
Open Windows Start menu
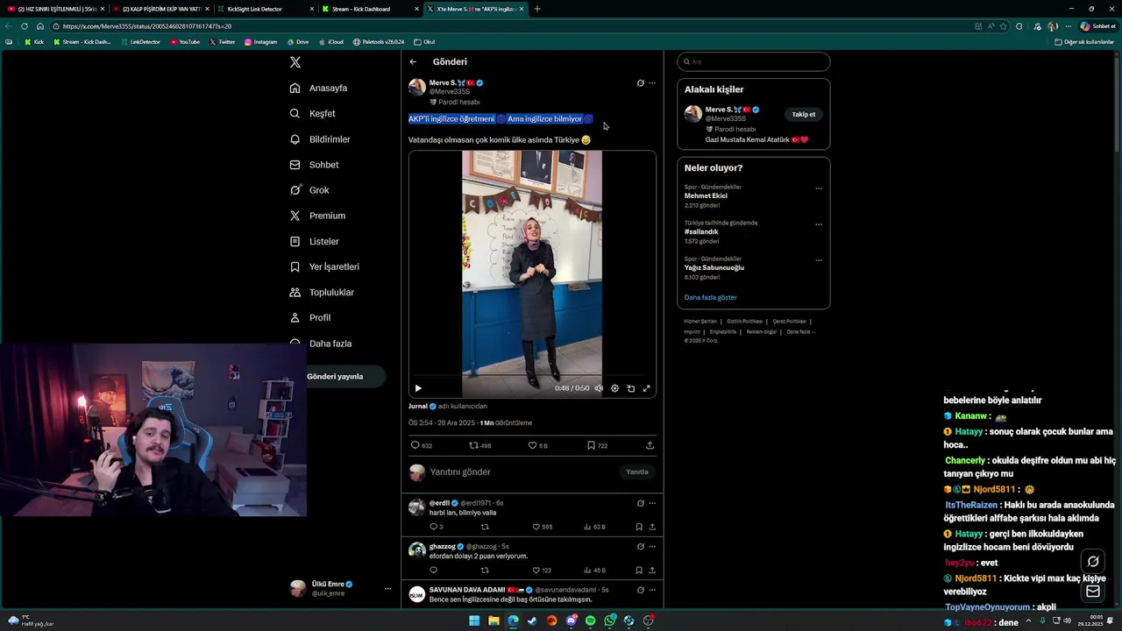(474, 620)
